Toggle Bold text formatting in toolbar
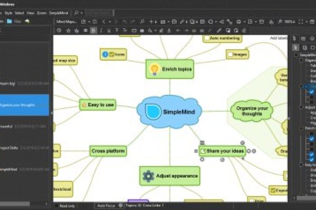The height and width of the screenshot is (210, 316). coord(93,31)
